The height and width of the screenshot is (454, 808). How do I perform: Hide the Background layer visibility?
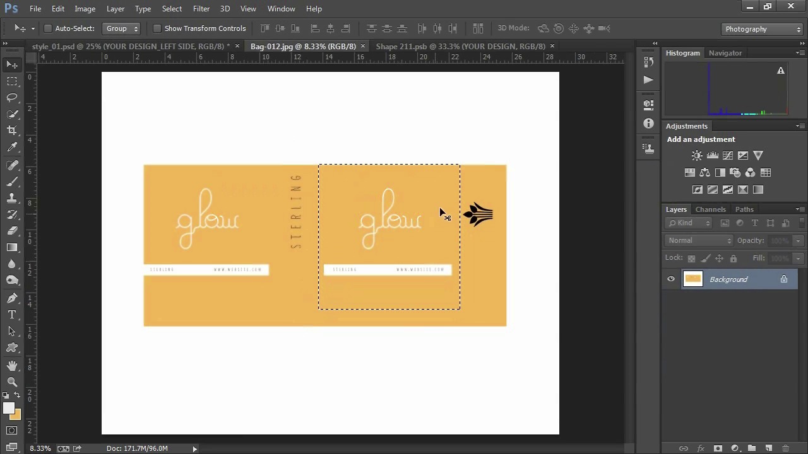(x=671, y=279)
